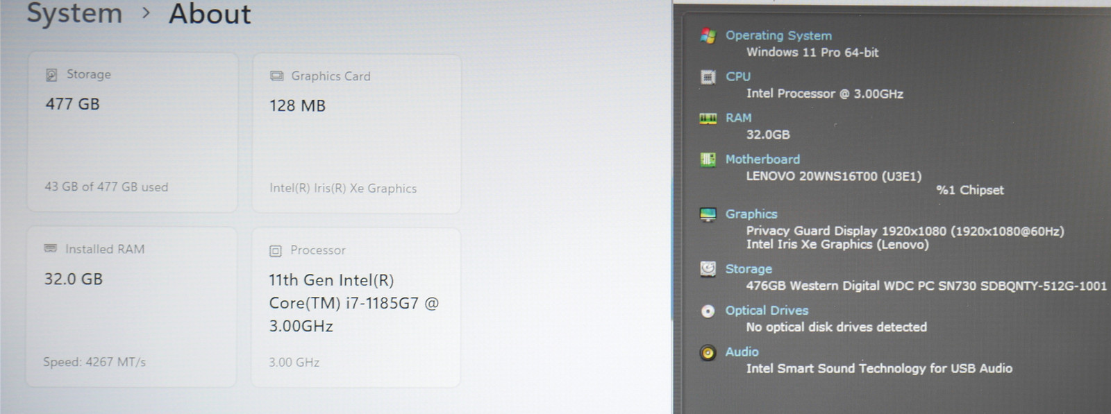Click the 'Privacy Guard Display 1920x1080' line

pyautogui.click(x=905, y=231)
